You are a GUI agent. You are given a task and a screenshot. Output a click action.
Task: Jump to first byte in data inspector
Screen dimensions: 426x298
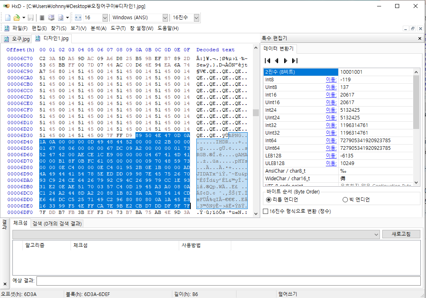(268, 60)
